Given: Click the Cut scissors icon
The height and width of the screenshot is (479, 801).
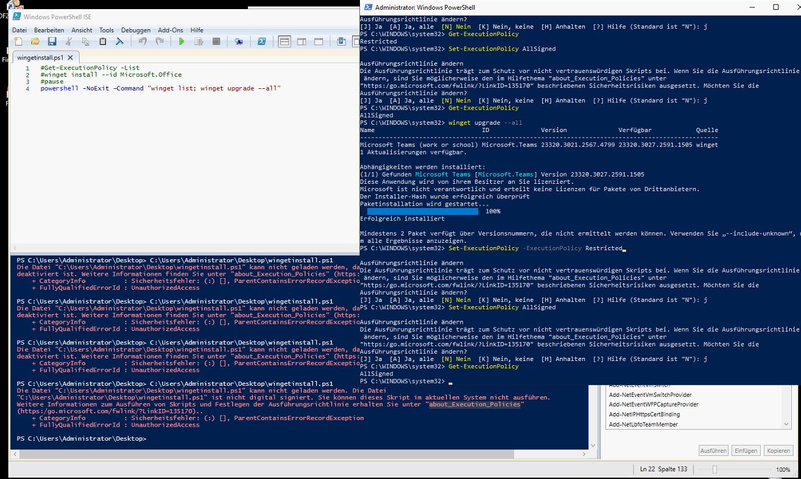Looking at the screenshot, I should click(x=69, y=41).
